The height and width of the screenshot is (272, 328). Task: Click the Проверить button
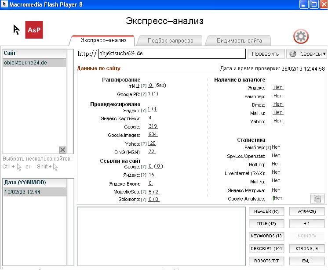pos(266,54)
